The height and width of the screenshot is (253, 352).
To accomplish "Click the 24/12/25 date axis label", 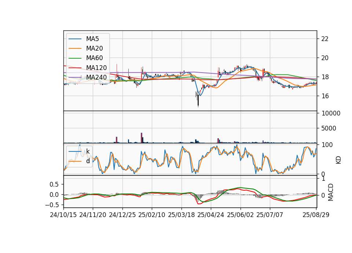I will pos(122,215).
